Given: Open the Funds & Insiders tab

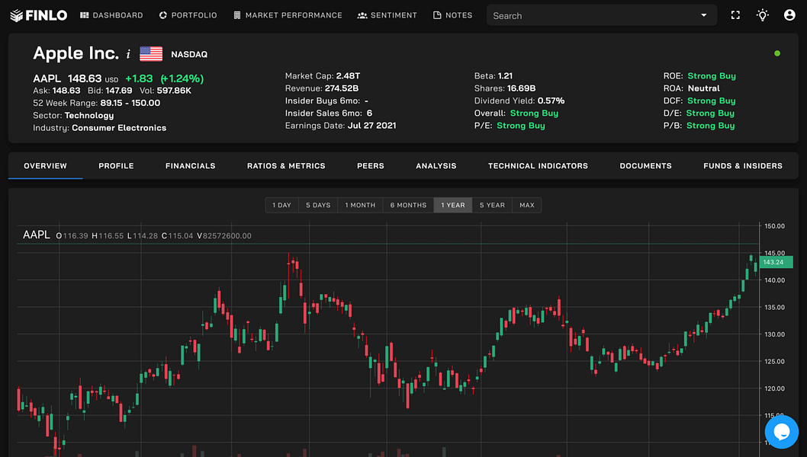Looking at the screenshot, I should (x=743, y=166).
